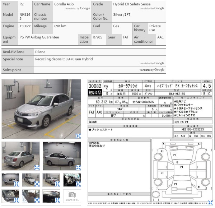Click the U1 mark on the damage diagram
The image size is (215, 208).
(162, 173)
